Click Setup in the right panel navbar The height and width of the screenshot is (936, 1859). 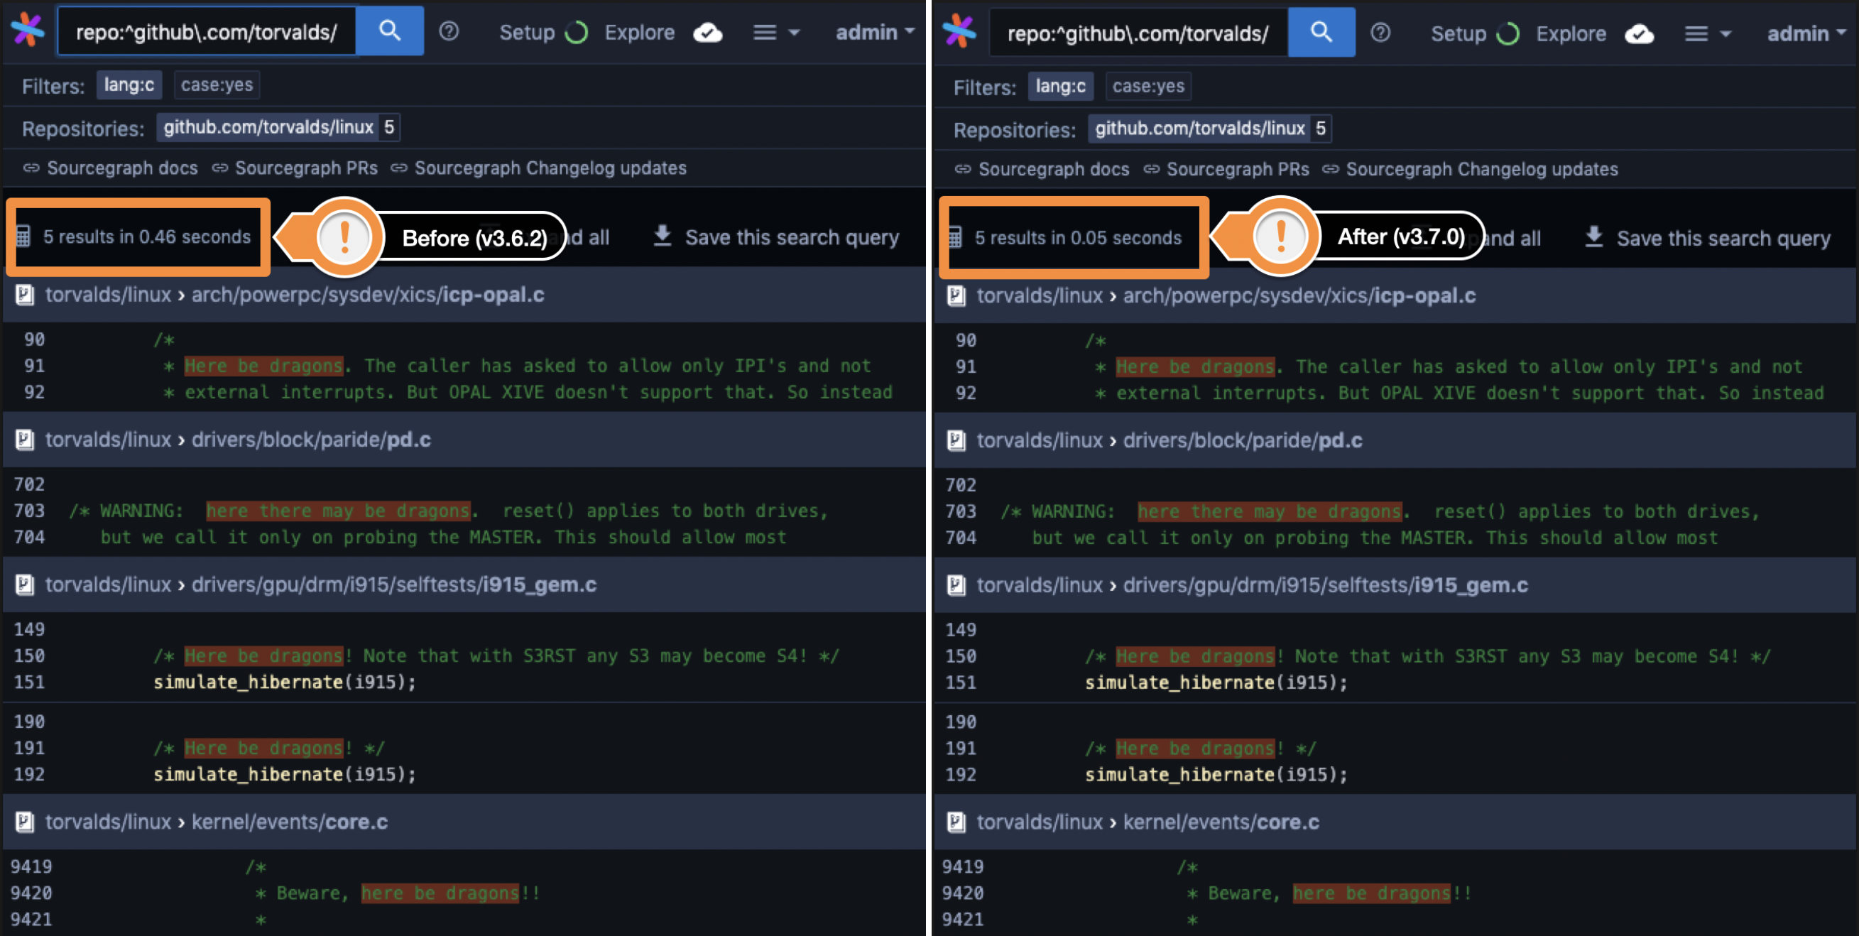coord(1459,34)
